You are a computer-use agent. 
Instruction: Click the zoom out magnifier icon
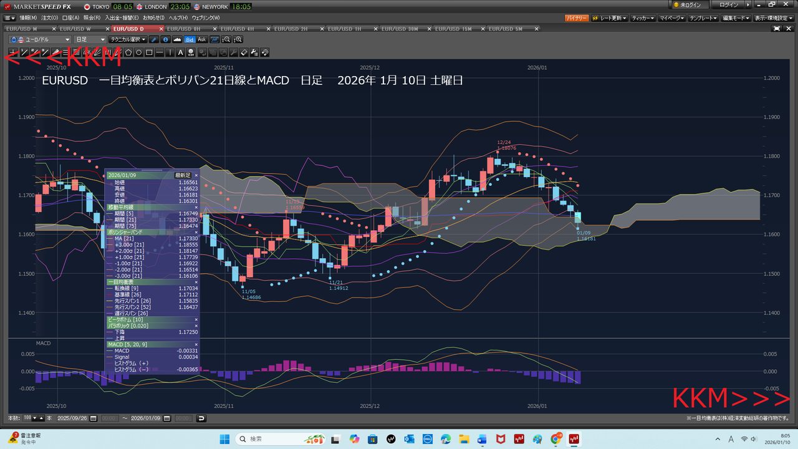point(226,39)
